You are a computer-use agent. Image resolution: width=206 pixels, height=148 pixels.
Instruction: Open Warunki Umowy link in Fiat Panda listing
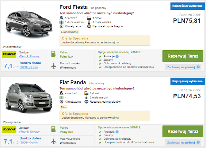pos(28,131)
